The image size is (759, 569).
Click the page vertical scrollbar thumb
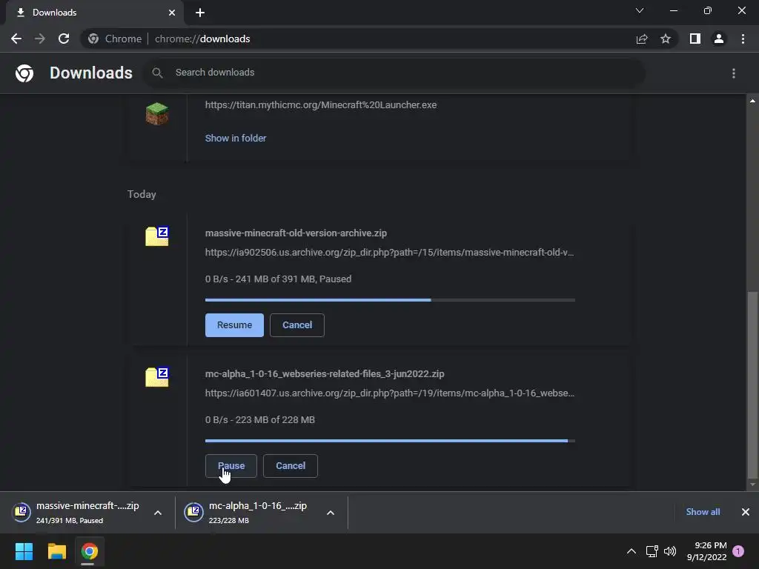coord(752,385)
